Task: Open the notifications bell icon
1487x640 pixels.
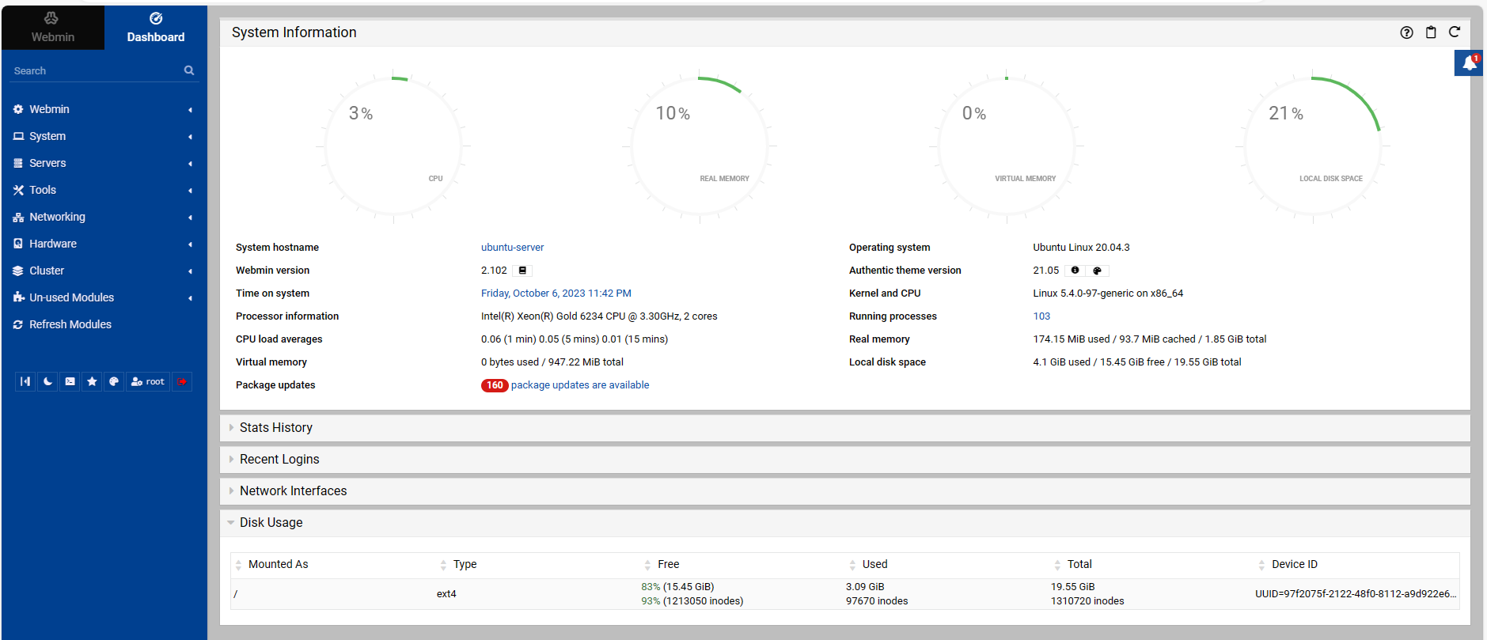Action: 1468,63
